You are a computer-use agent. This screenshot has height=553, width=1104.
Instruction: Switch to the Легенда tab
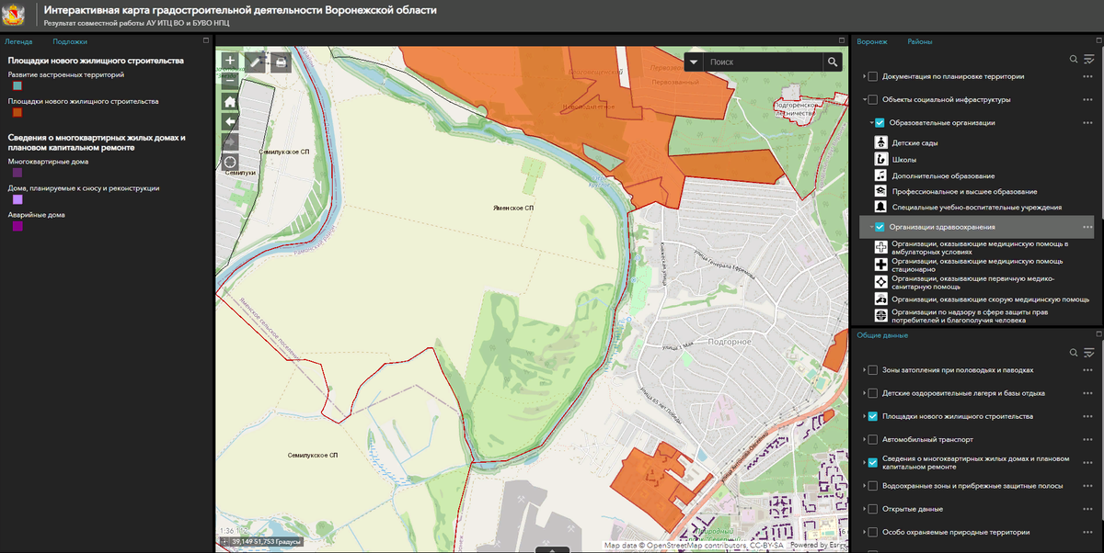click(18, 41)
